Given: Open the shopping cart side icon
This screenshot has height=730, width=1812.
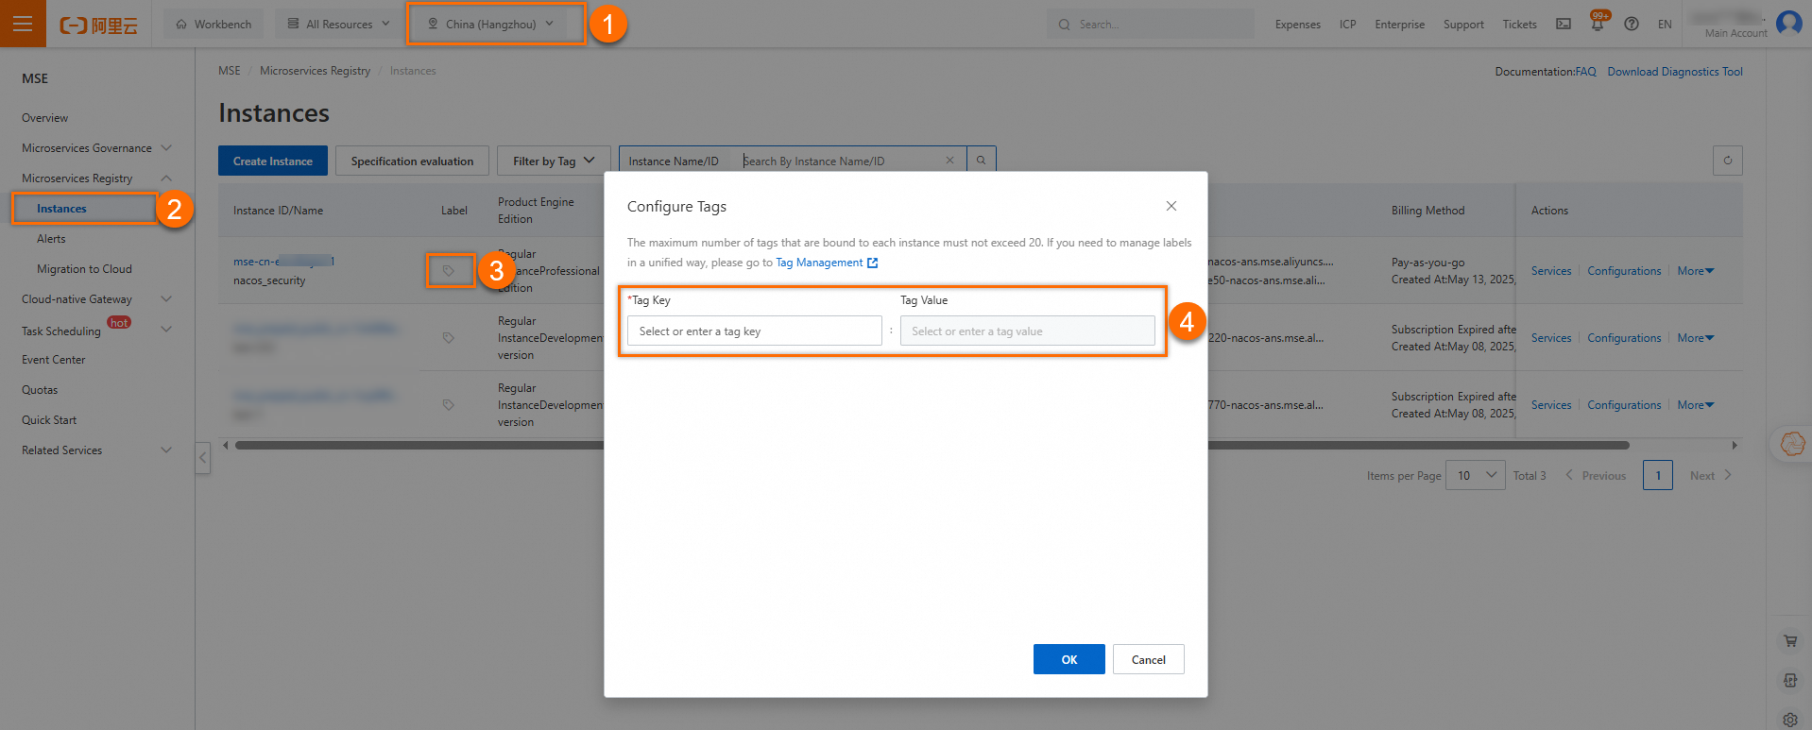Looking at the screenshot, I should pos(1790,641).
